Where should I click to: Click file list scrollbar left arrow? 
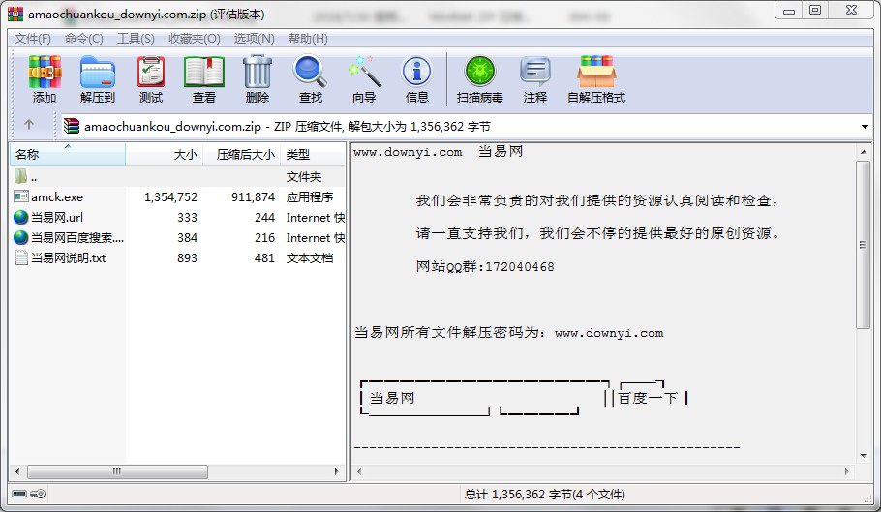coord(17,471)
